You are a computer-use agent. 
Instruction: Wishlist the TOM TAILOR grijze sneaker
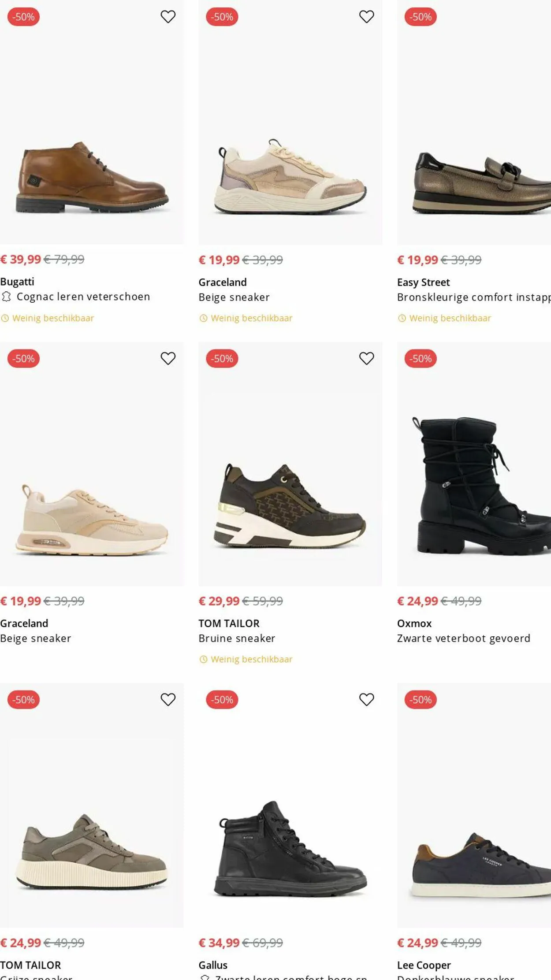tap(168, 699)
